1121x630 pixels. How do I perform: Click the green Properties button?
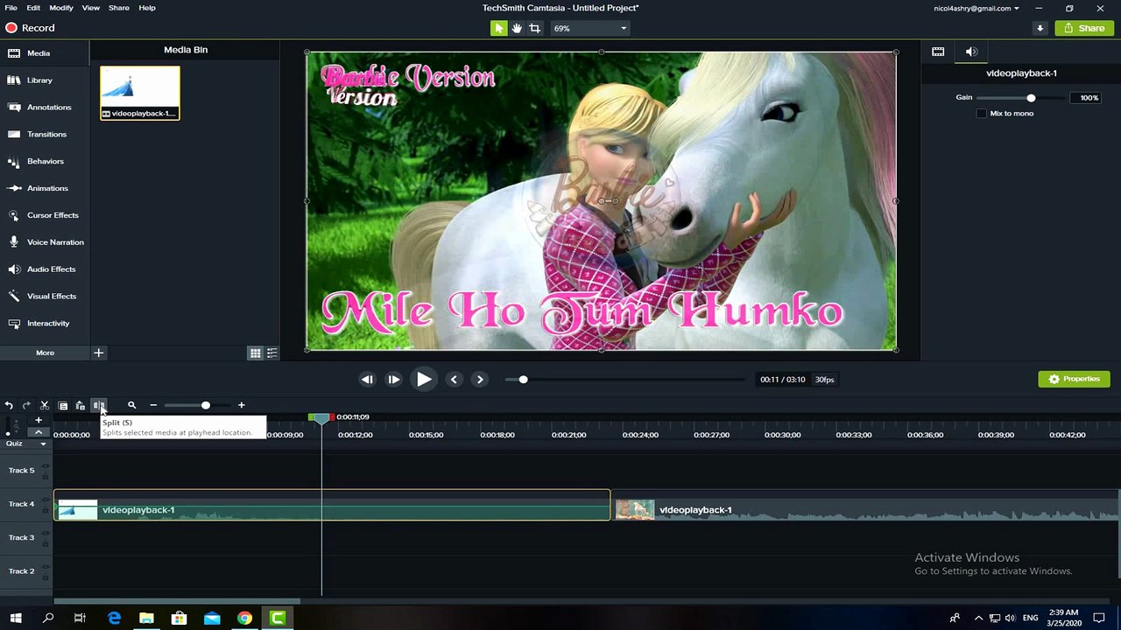coord(1074,379)
